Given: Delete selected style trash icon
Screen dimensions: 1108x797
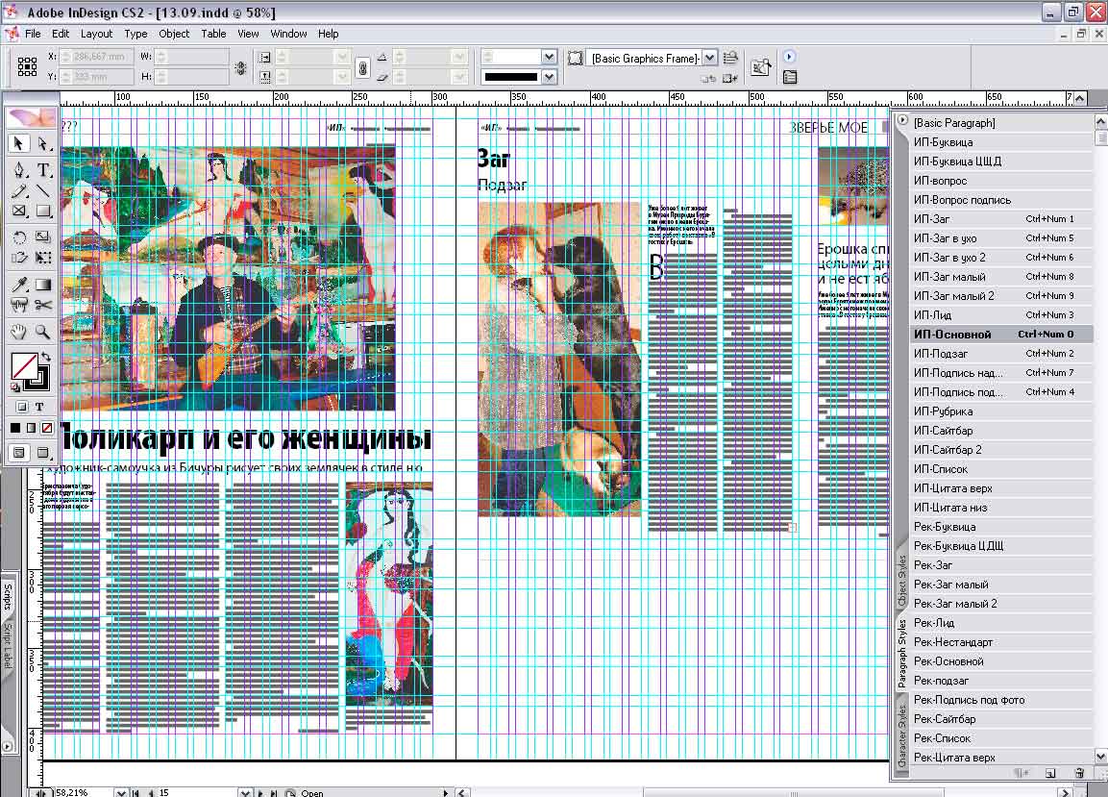Looking at the screenshot, I should pyautogui.click(x=1079, y=774).
